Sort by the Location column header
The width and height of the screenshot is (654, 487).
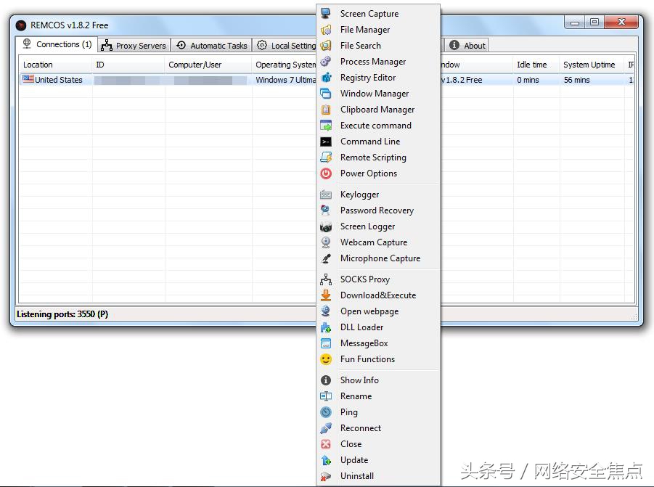55,65
